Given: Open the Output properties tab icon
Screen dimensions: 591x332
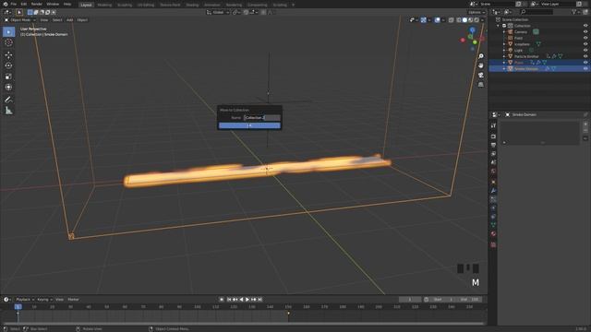Looking at the screenshot, I should (493, 145).
